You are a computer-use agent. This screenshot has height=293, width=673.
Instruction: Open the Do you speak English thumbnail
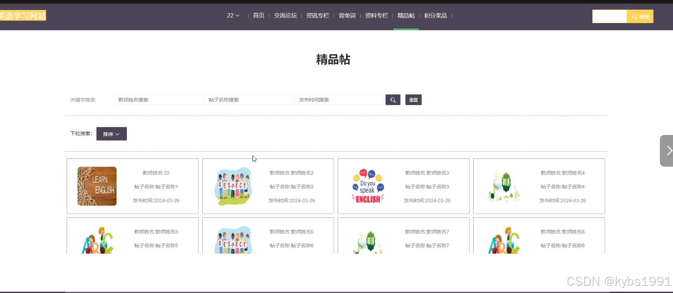[x=368, y=186]
